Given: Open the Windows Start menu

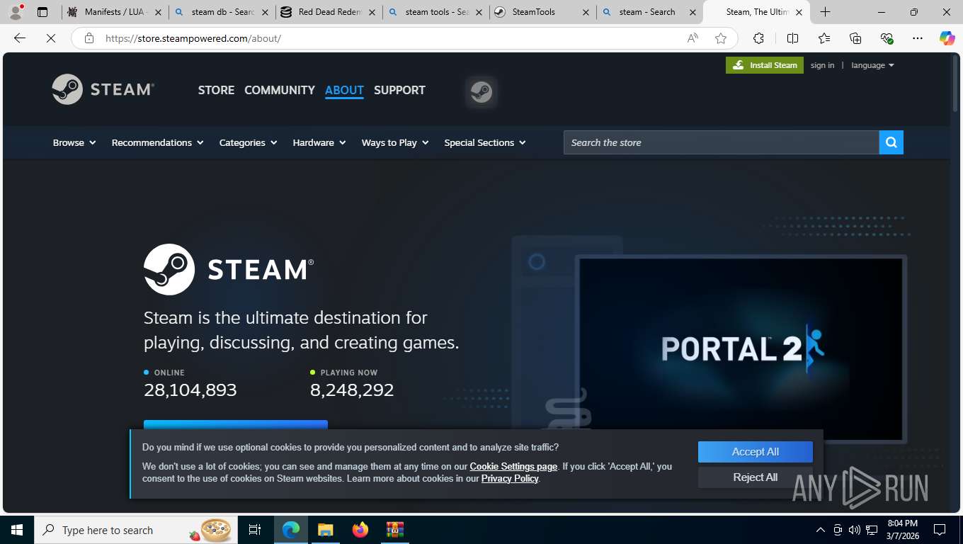Looking at the screenshot, I should click(16, 530).
